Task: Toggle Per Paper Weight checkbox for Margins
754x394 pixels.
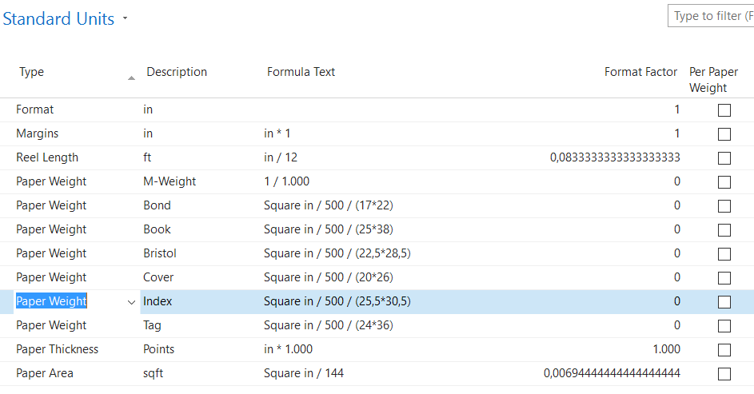Action: point(724,134)
